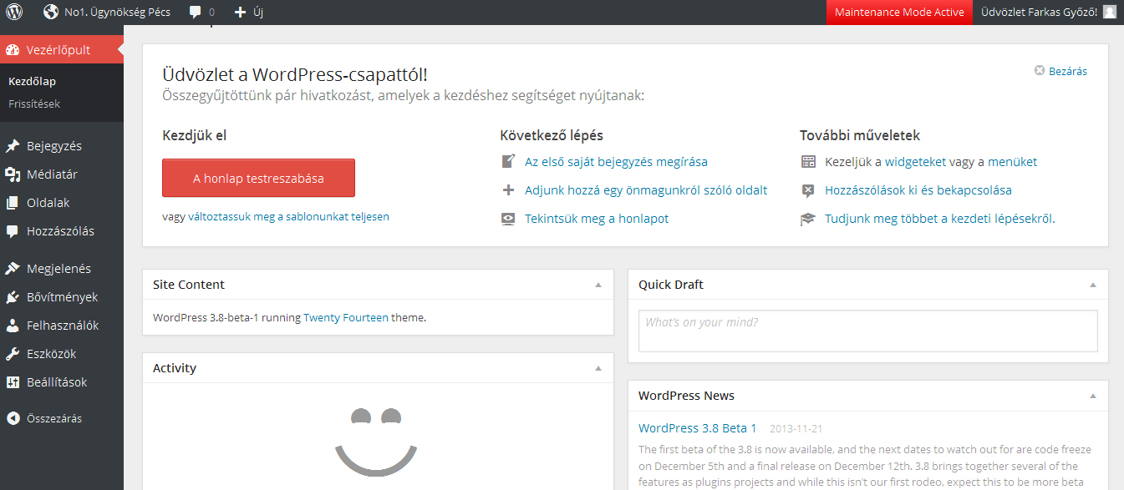Collapse the Site Content panel
Viewport: 1124px width, 490px height.
[x=598, y=285]
